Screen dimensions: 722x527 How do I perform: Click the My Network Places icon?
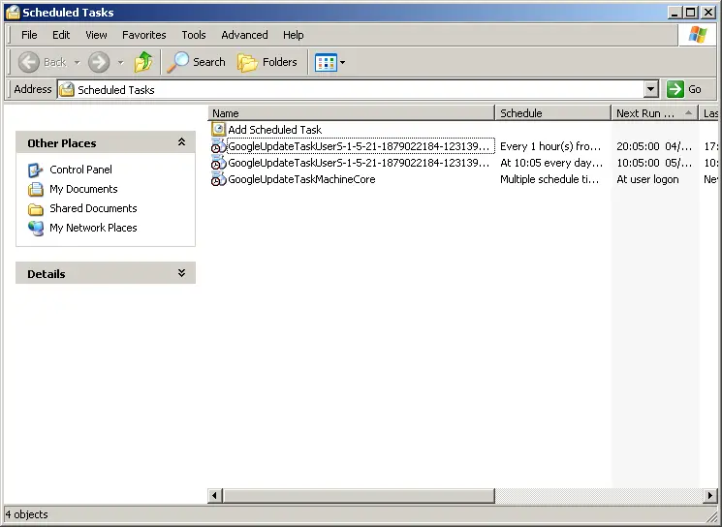pos(36,228)
